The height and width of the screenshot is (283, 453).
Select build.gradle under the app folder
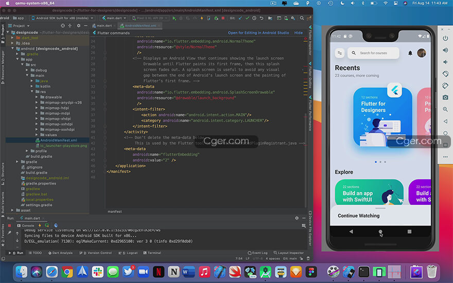coord(39,156)
